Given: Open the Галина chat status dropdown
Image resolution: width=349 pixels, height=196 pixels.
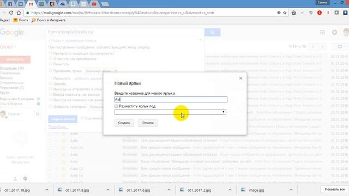Looking at the screenshot, I should (x=15, y=114).
